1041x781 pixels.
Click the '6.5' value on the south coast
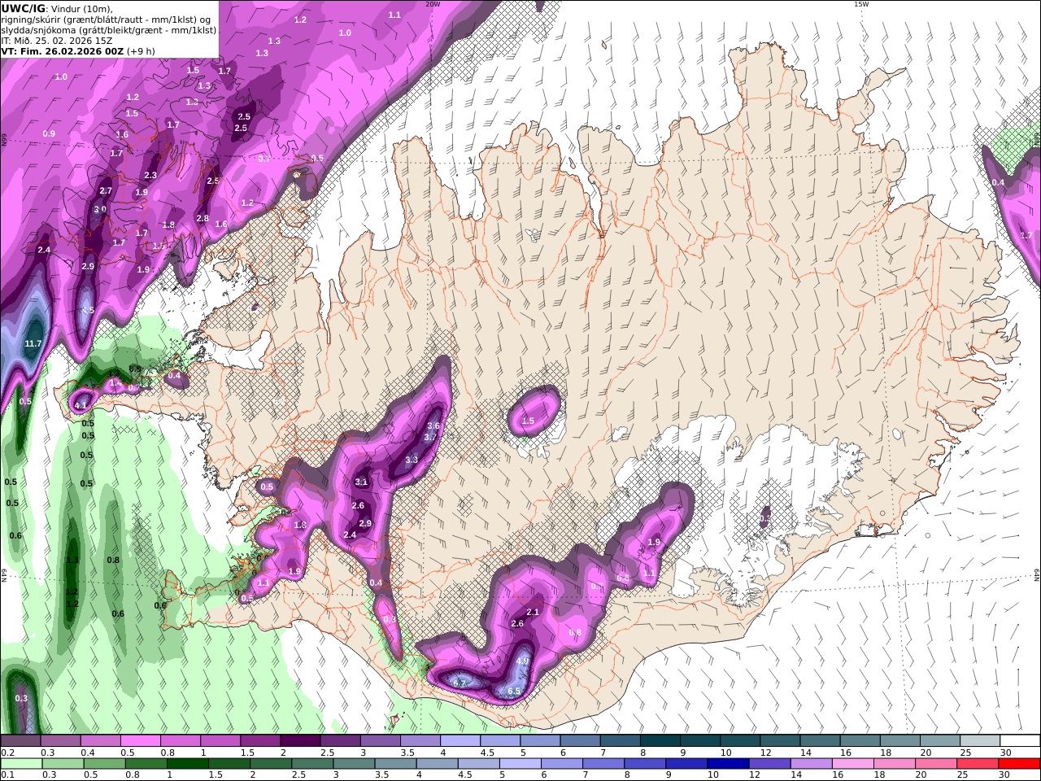tap(514, 692)
